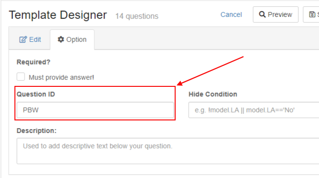Viewport: 319px width, 178px height.
Task: Click the magnifier icon in Preview button
Action: click(x=262, y=14)
